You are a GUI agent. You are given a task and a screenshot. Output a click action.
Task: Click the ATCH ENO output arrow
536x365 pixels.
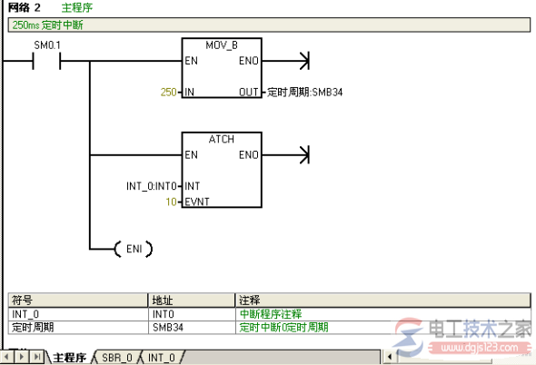[x=304, y=155]
